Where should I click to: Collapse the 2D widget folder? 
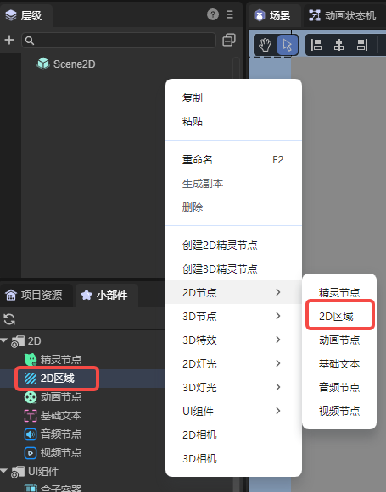pos(4,340)
